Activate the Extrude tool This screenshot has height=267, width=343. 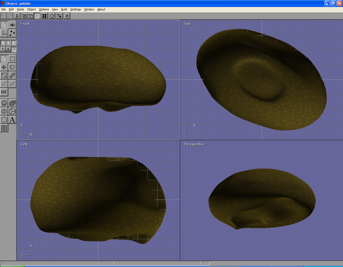tap(12, 75)
